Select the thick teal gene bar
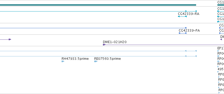 click(98, 5)
